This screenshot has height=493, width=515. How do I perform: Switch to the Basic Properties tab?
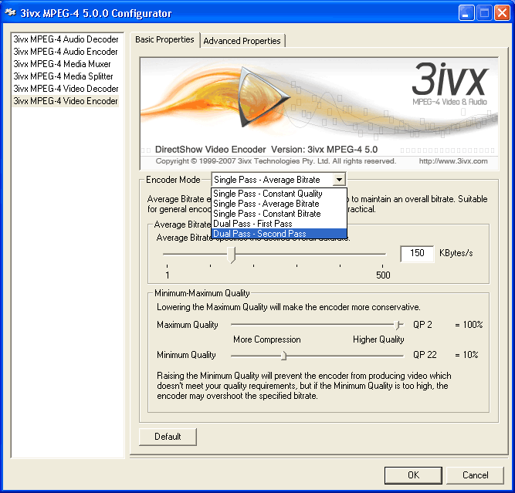(x=164, y=39)
